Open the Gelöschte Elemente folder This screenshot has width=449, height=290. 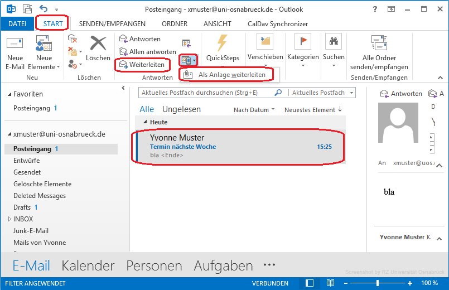42,184
